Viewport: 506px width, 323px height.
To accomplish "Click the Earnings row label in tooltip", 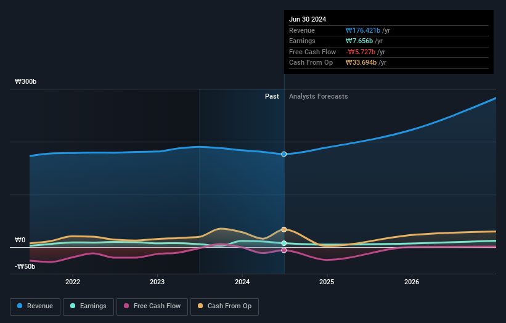I will coord(302,41).
